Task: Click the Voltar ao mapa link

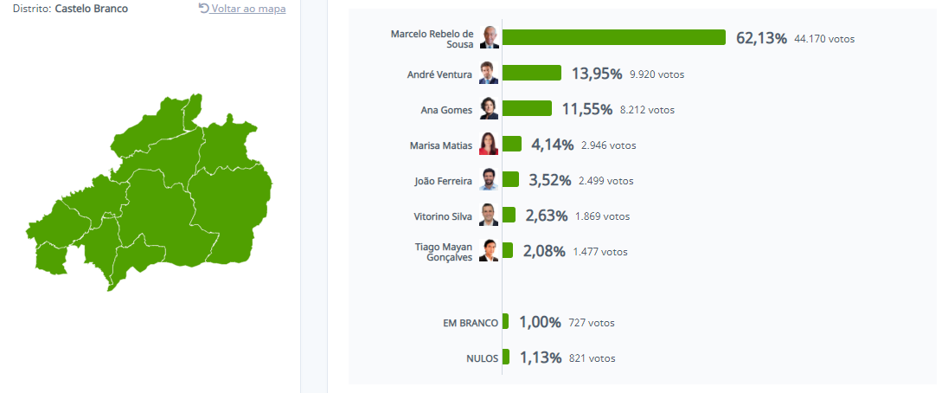Action: (248, 9)
